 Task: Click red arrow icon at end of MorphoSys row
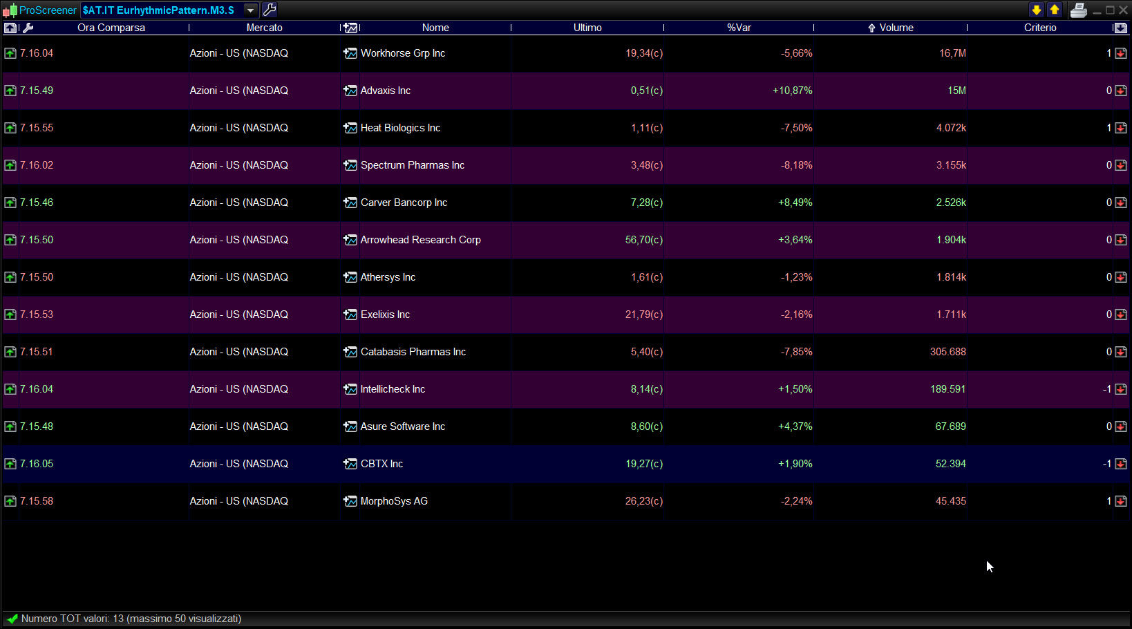click(1121, 501)
